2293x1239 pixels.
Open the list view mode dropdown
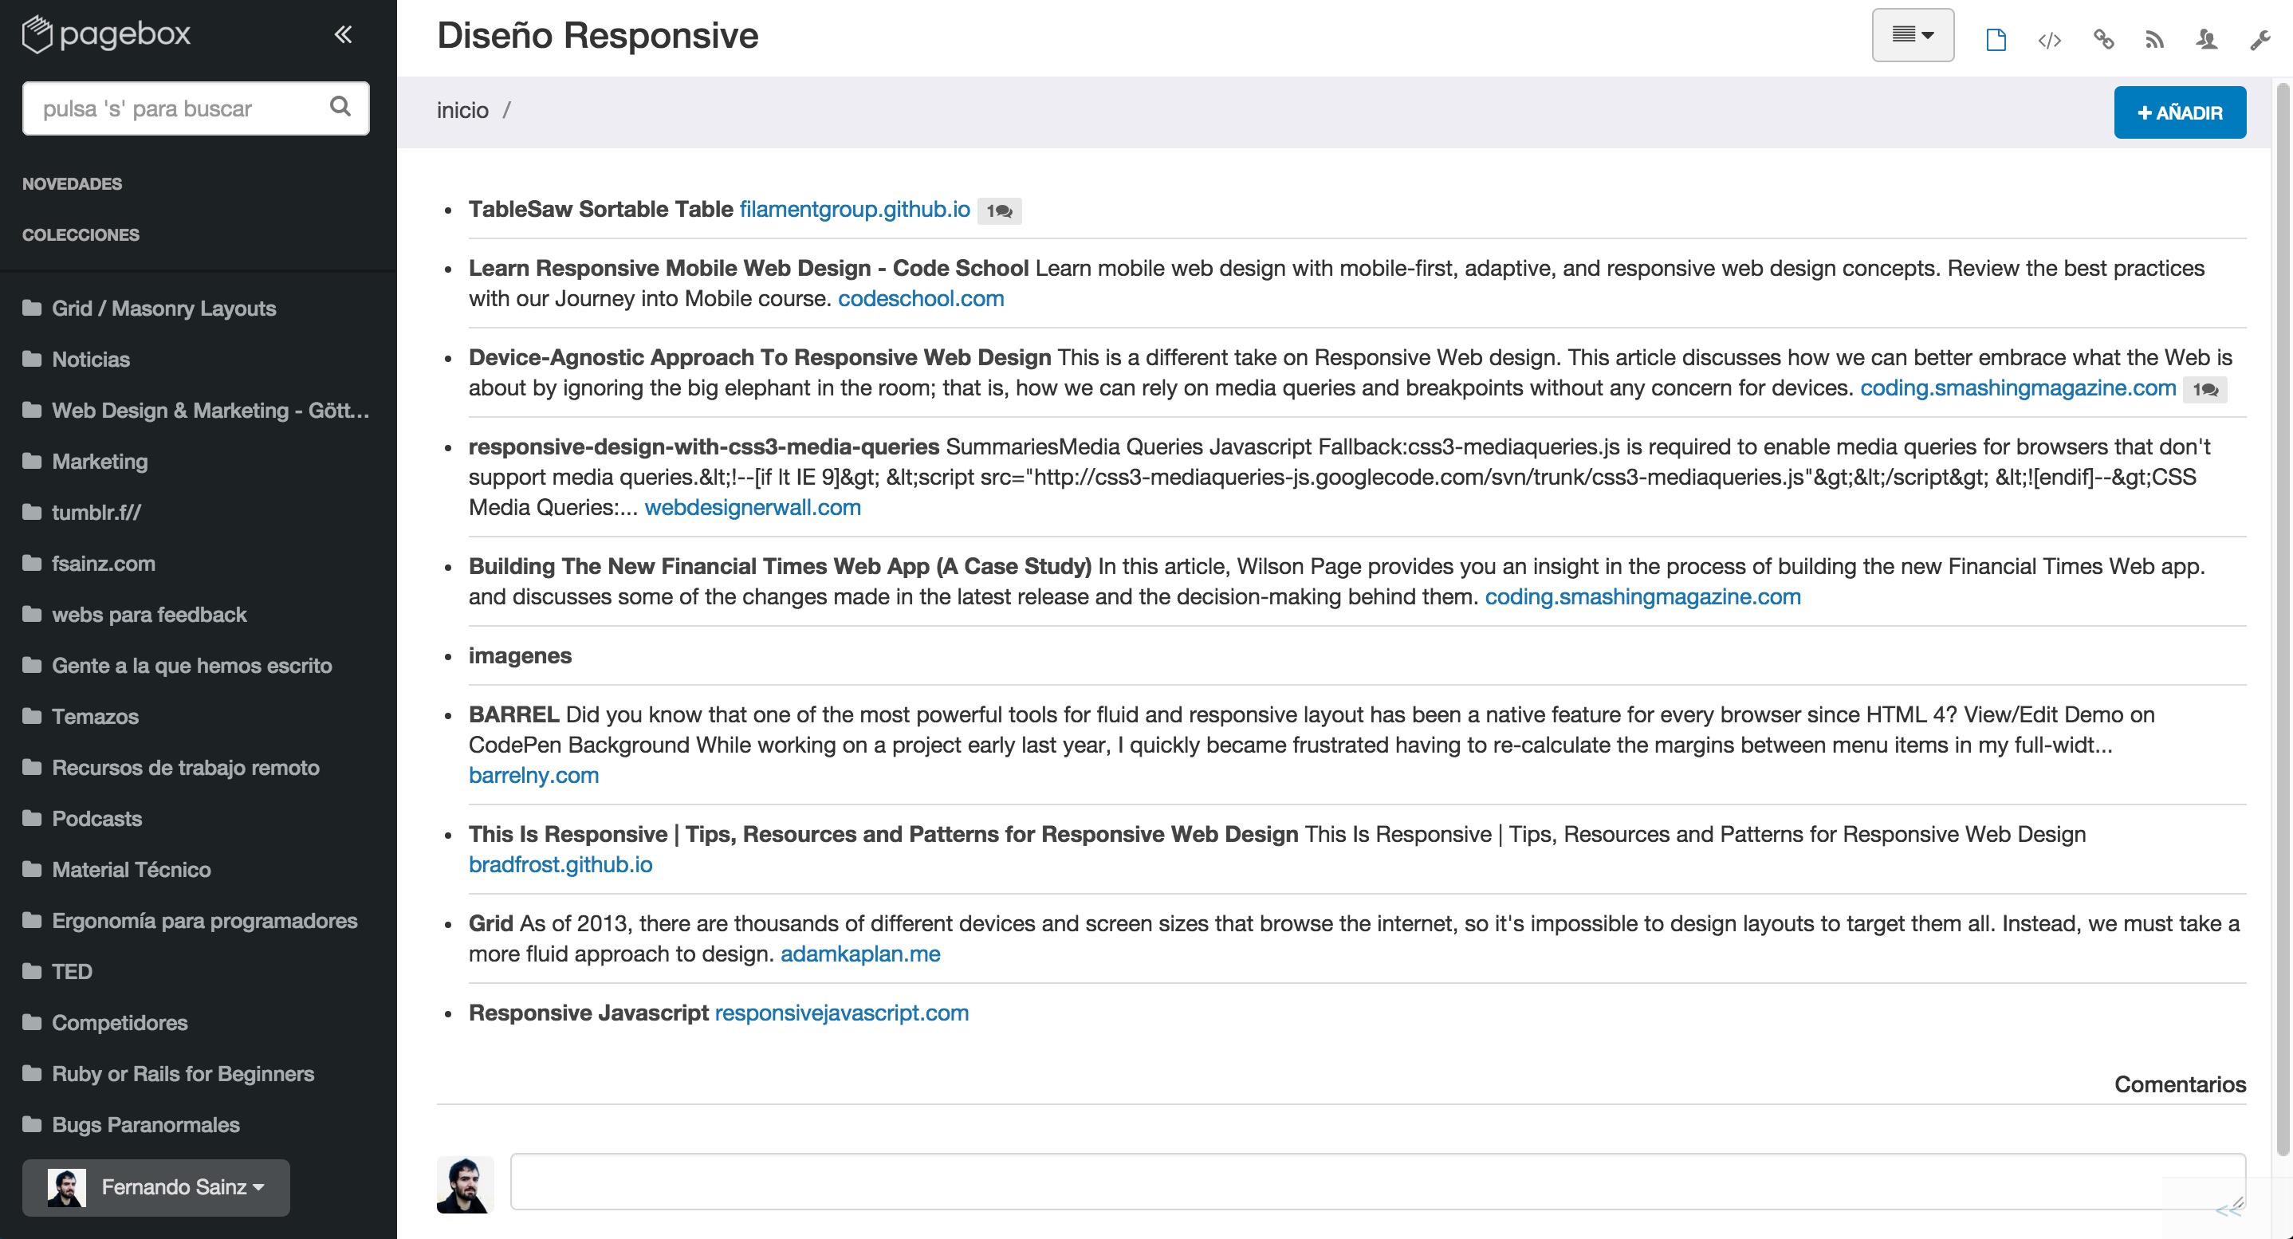coord(1913,36)
